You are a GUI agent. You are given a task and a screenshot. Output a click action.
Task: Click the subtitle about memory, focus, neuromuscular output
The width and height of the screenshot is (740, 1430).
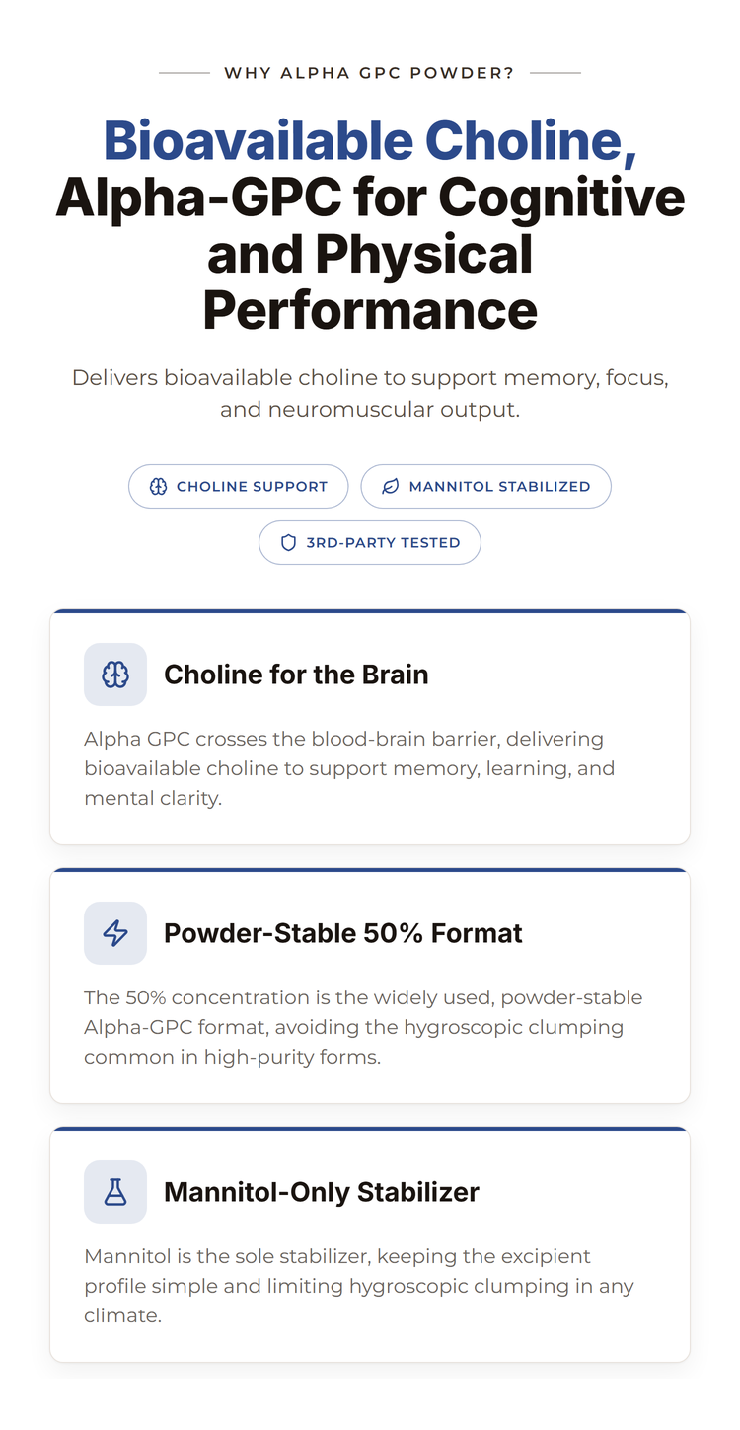[x=370, y=393]
